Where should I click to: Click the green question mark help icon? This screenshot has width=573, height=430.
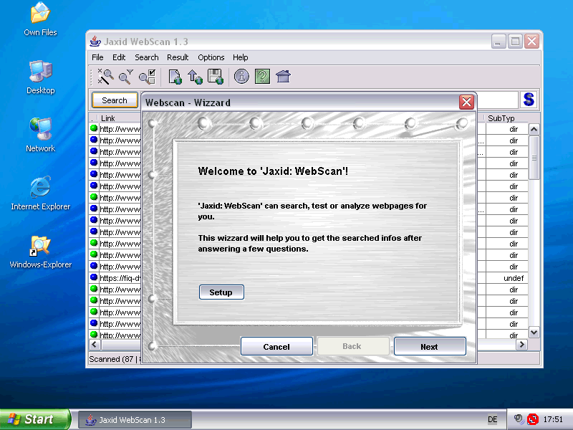pyautogui.click(x=262, y=77)
